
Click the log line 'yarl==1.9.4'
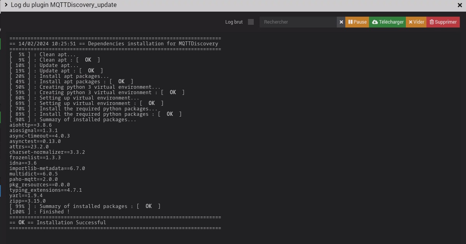[x=26, y=196]
